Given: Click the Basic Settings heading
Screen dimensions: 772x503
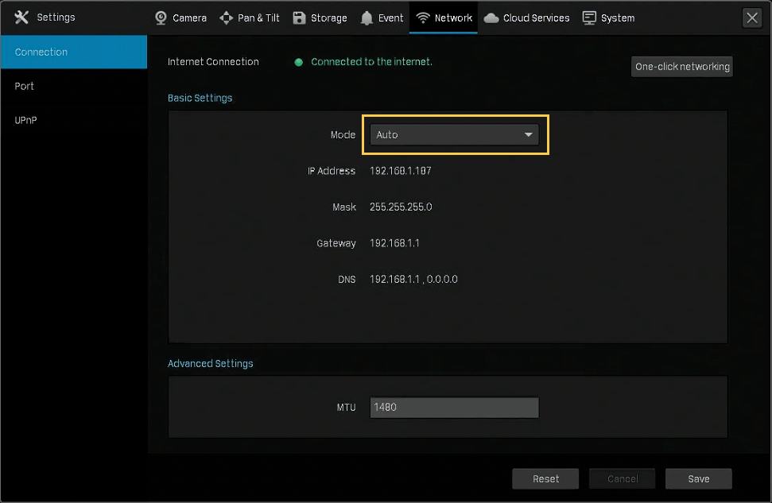Looking at the screenshot, I should [x=200, y=98].
